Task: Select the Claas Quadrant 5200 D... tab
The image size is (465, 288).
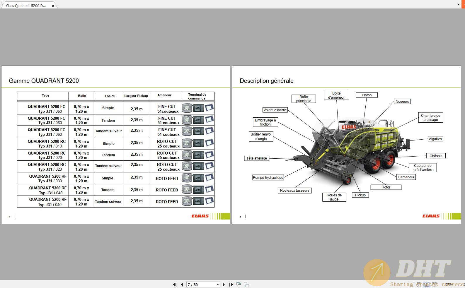Action: coord(26,6)
